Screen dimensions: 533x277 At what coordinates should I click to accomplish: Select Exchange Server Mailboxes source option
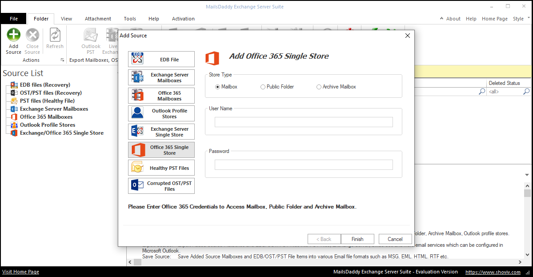[161, 77]
